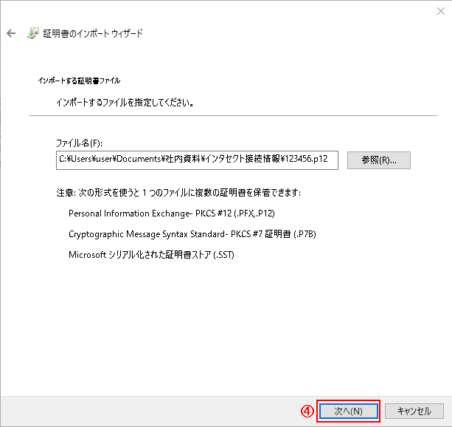
Task: Click the インポートする証明書ファイル heading
Action: (x=78, y=80)
